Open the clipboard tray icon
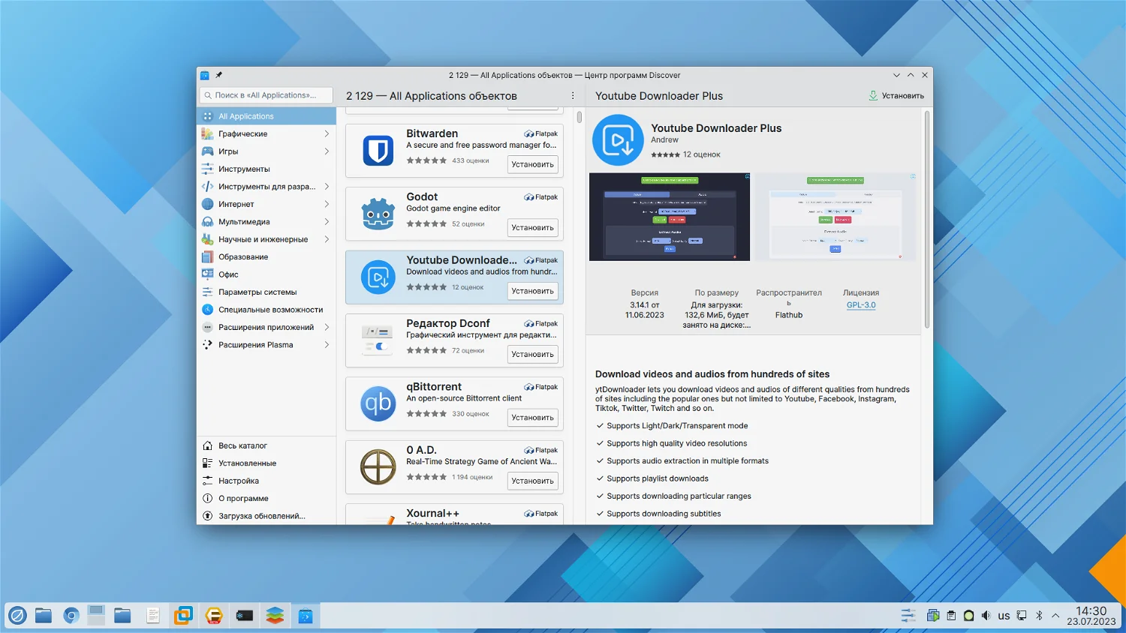Viewport: 1126px width, 633px height. point(951,616)
